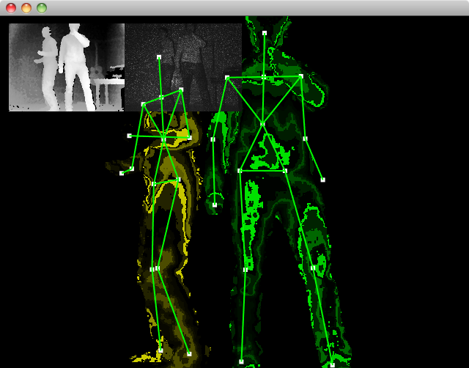Select the green figure's head joint marker
Image resolution: width=469 pixels, height=368 pixels.
click(264, 33)
